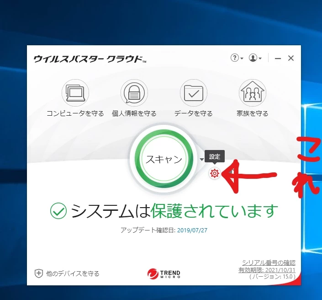Click the 個人情報を守る label text

pyautogui.click(x=134, y=113)
